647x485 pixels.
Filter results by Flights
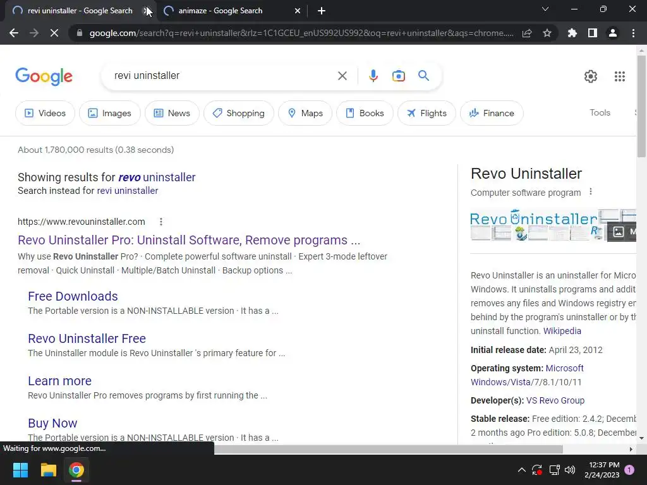pos(426,113)
